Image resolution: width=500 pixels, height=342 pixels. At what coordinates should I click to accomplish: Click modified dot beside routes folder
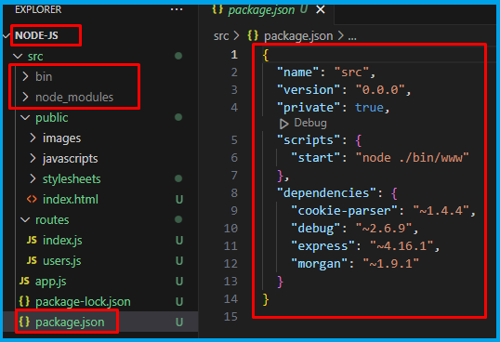click(x=178, y=219)
